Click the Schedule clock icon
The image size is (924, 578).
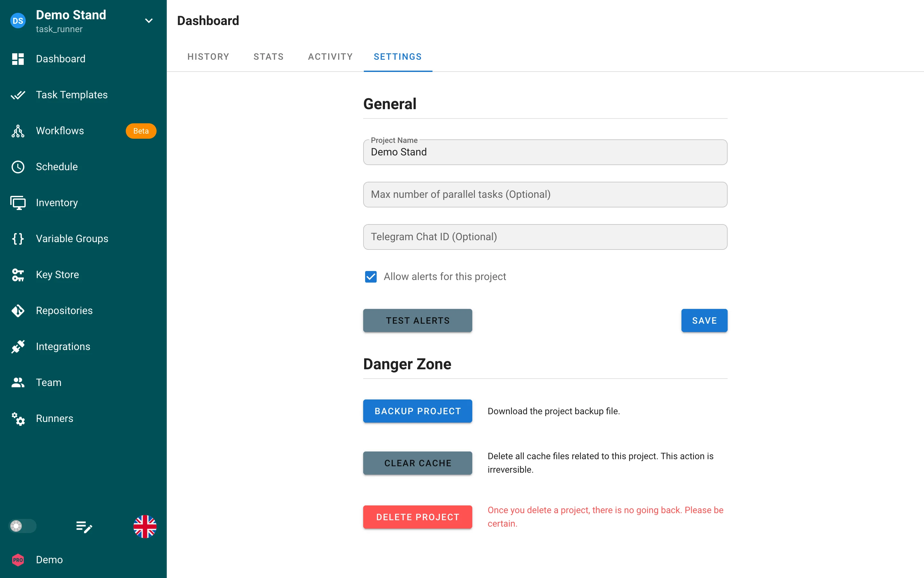18,167
